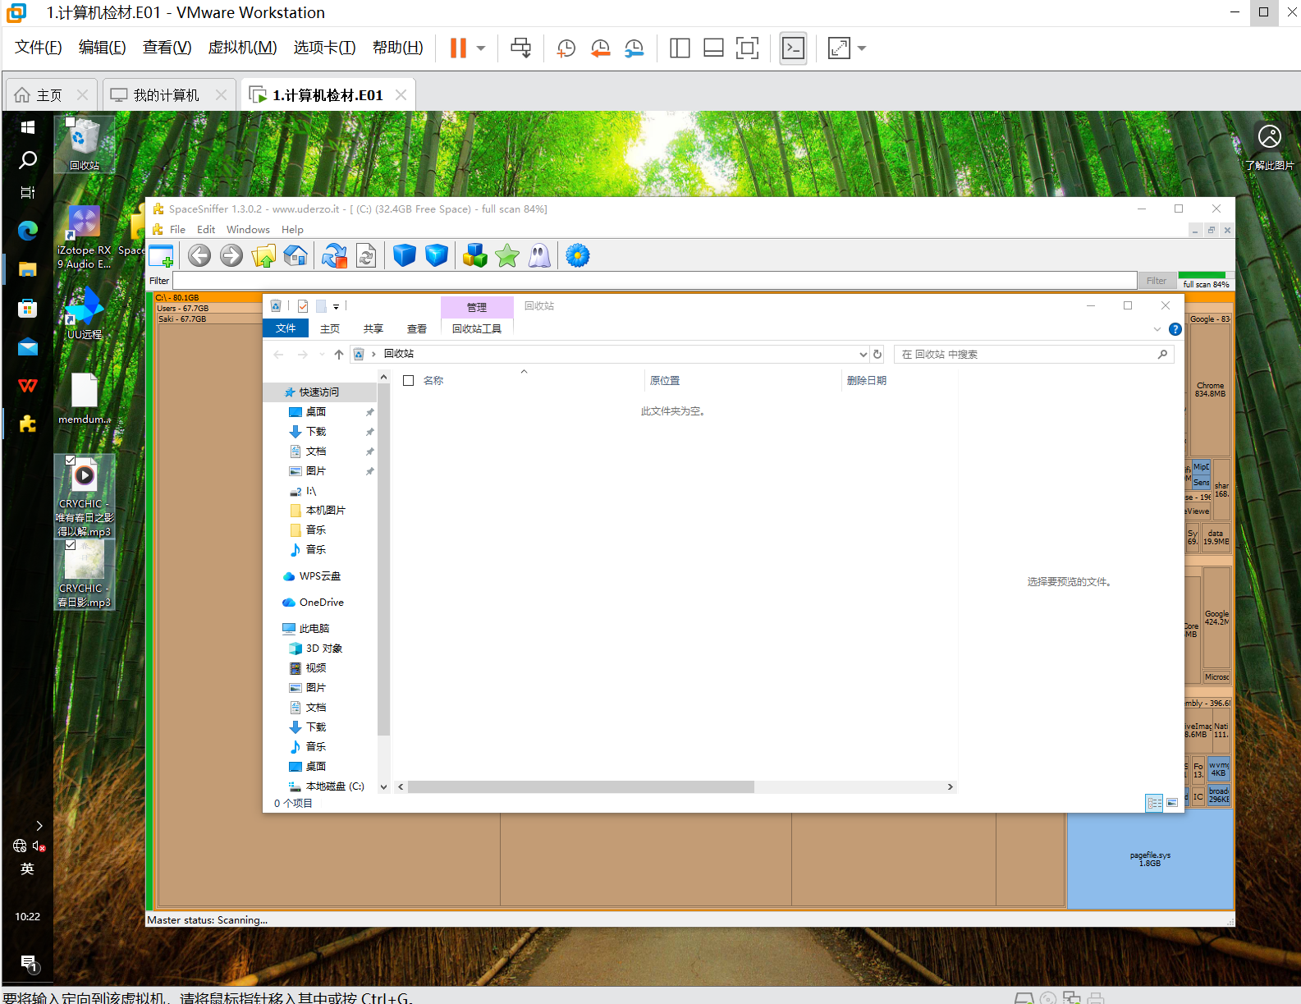This screenshot has width=1301, height=1004.
Task: Open the Windows menu in SpaceSniffer
Action: (248, 230)
